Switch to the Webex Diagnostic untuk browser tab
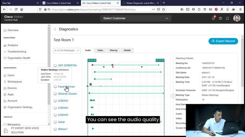The image size is (245, 137). click(x=140, y=3)
